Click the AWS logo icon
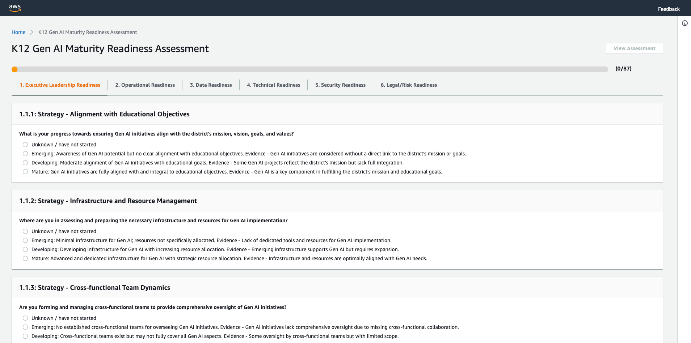Image resolution: width=691 pixels, height=343 pixels. [x=15, y=8]
